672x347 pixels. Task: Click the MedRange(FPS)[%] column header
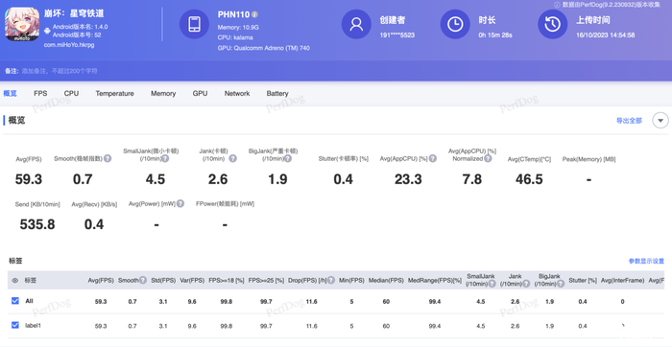point(435,280)
